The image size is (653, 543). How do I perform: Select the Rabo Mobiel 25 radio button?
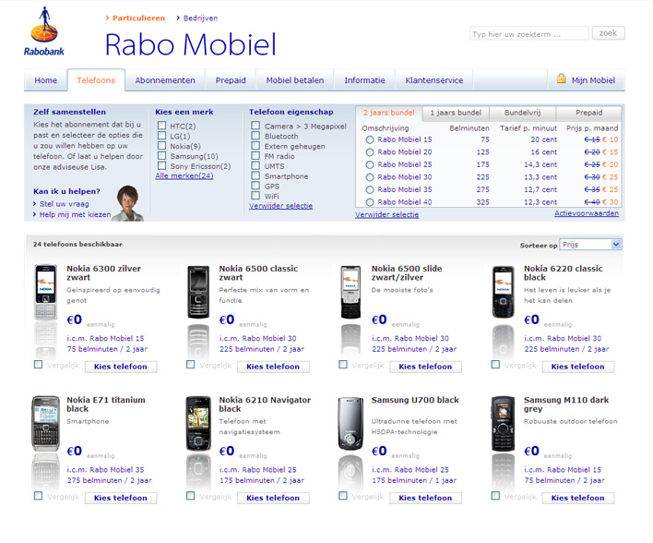coord(370,164)
